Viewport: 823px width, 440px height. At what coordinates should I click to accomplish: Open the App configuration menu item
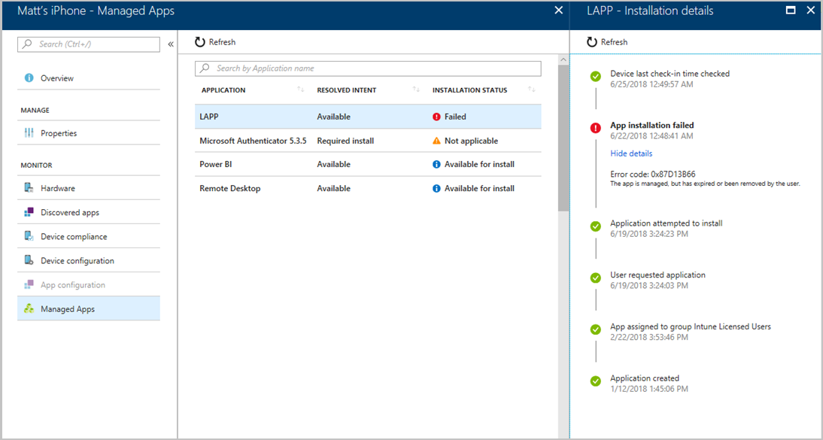click(72, 285)
